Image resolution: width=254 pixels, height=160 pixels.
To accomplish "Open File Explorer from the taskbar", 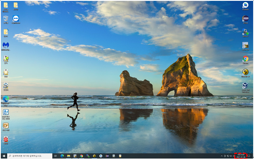I will 68,156.
